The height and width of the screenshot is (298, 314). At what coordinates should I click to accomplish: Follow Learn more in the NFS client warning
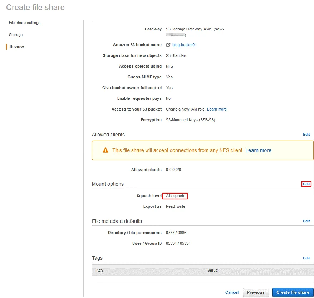coord(258,151)
